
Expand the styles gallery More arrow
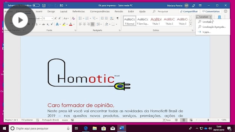[191, 24]
